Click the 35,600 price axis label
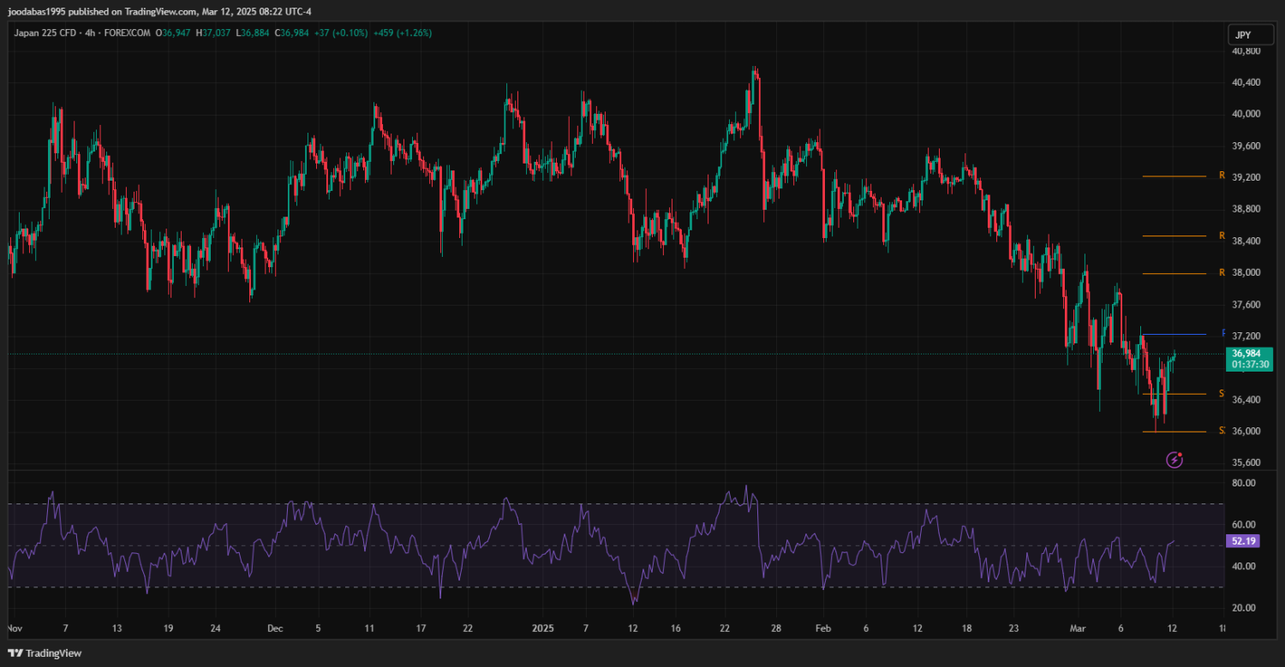Screen dimensions: 1285x667 pos(1246,462)
